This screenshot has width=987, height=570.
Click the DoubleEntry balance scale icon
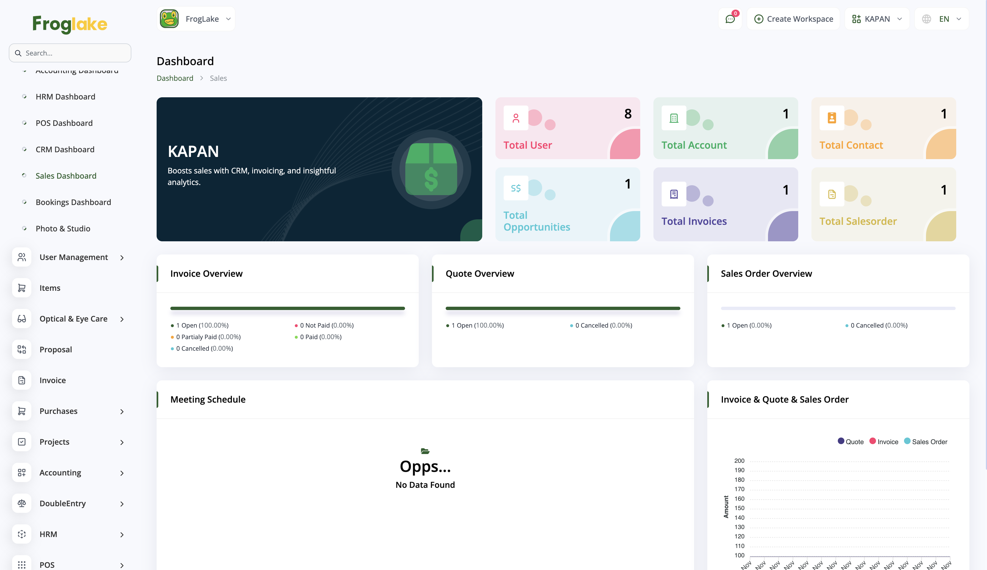coord(21,503)
